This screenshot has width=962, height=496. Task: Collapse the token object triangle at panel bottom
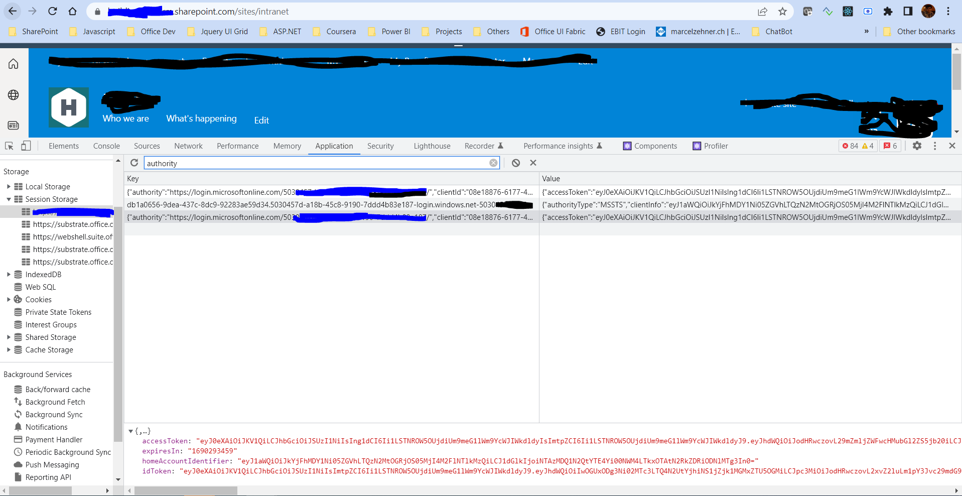point(131,431)
